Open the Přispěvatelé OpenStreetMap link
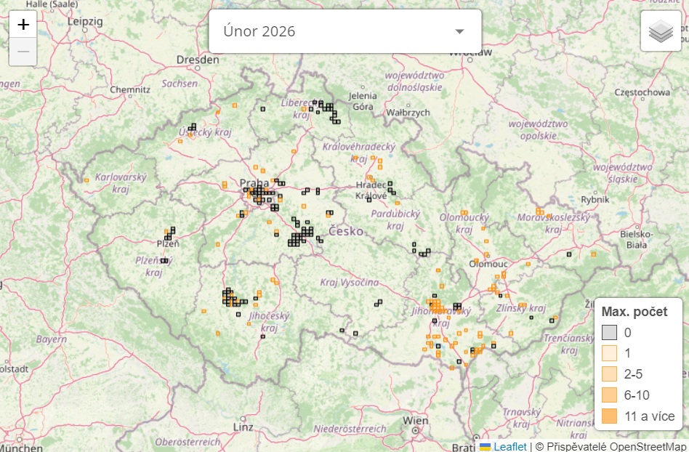The height and width of the screenshot is (452, 689). 611,446
